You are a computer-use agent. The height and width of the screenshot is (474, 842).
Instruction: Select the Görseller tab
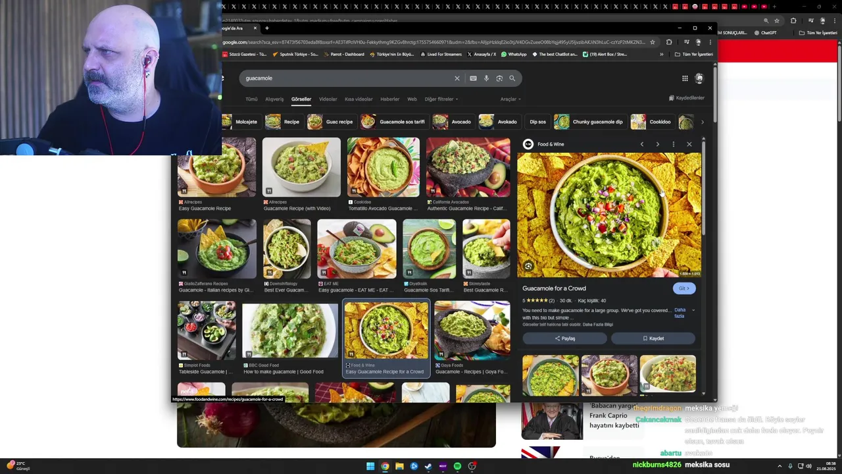301,99
